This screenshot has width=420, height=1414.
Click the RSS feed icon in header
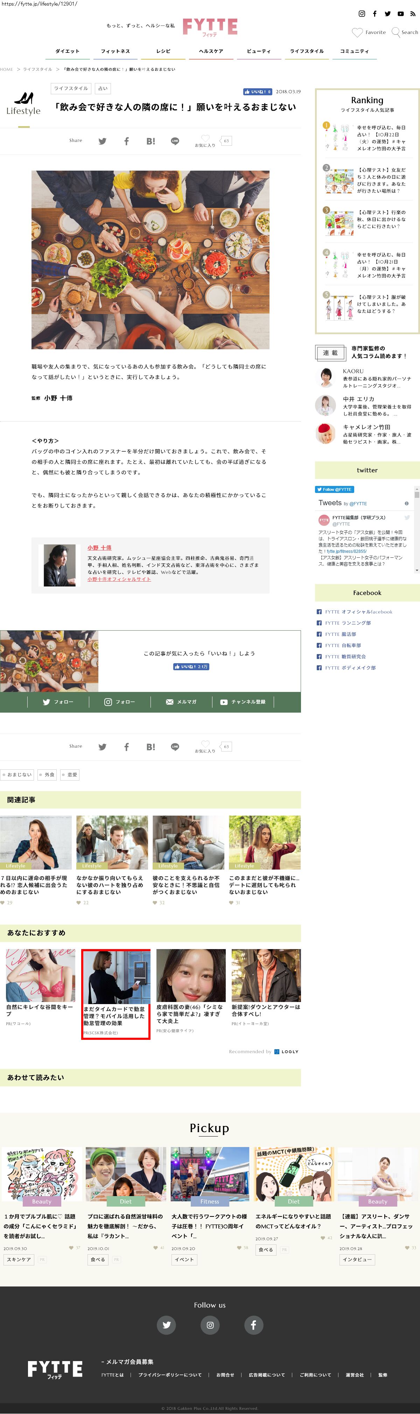(x=413, y=14)
